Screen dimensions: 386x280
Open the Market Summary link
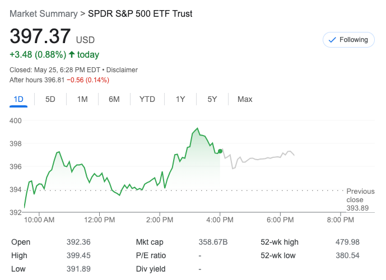coord(44,13)
